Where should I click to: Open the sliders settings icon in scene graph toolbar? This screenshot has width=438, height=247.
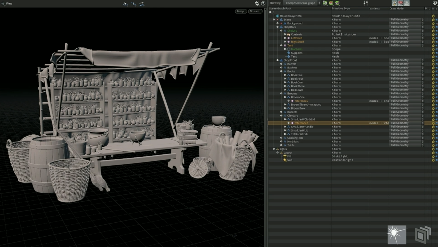pyautogui.click(x=366, y=3)
